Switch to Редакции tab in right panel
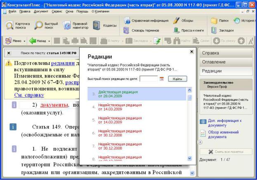 226,71
